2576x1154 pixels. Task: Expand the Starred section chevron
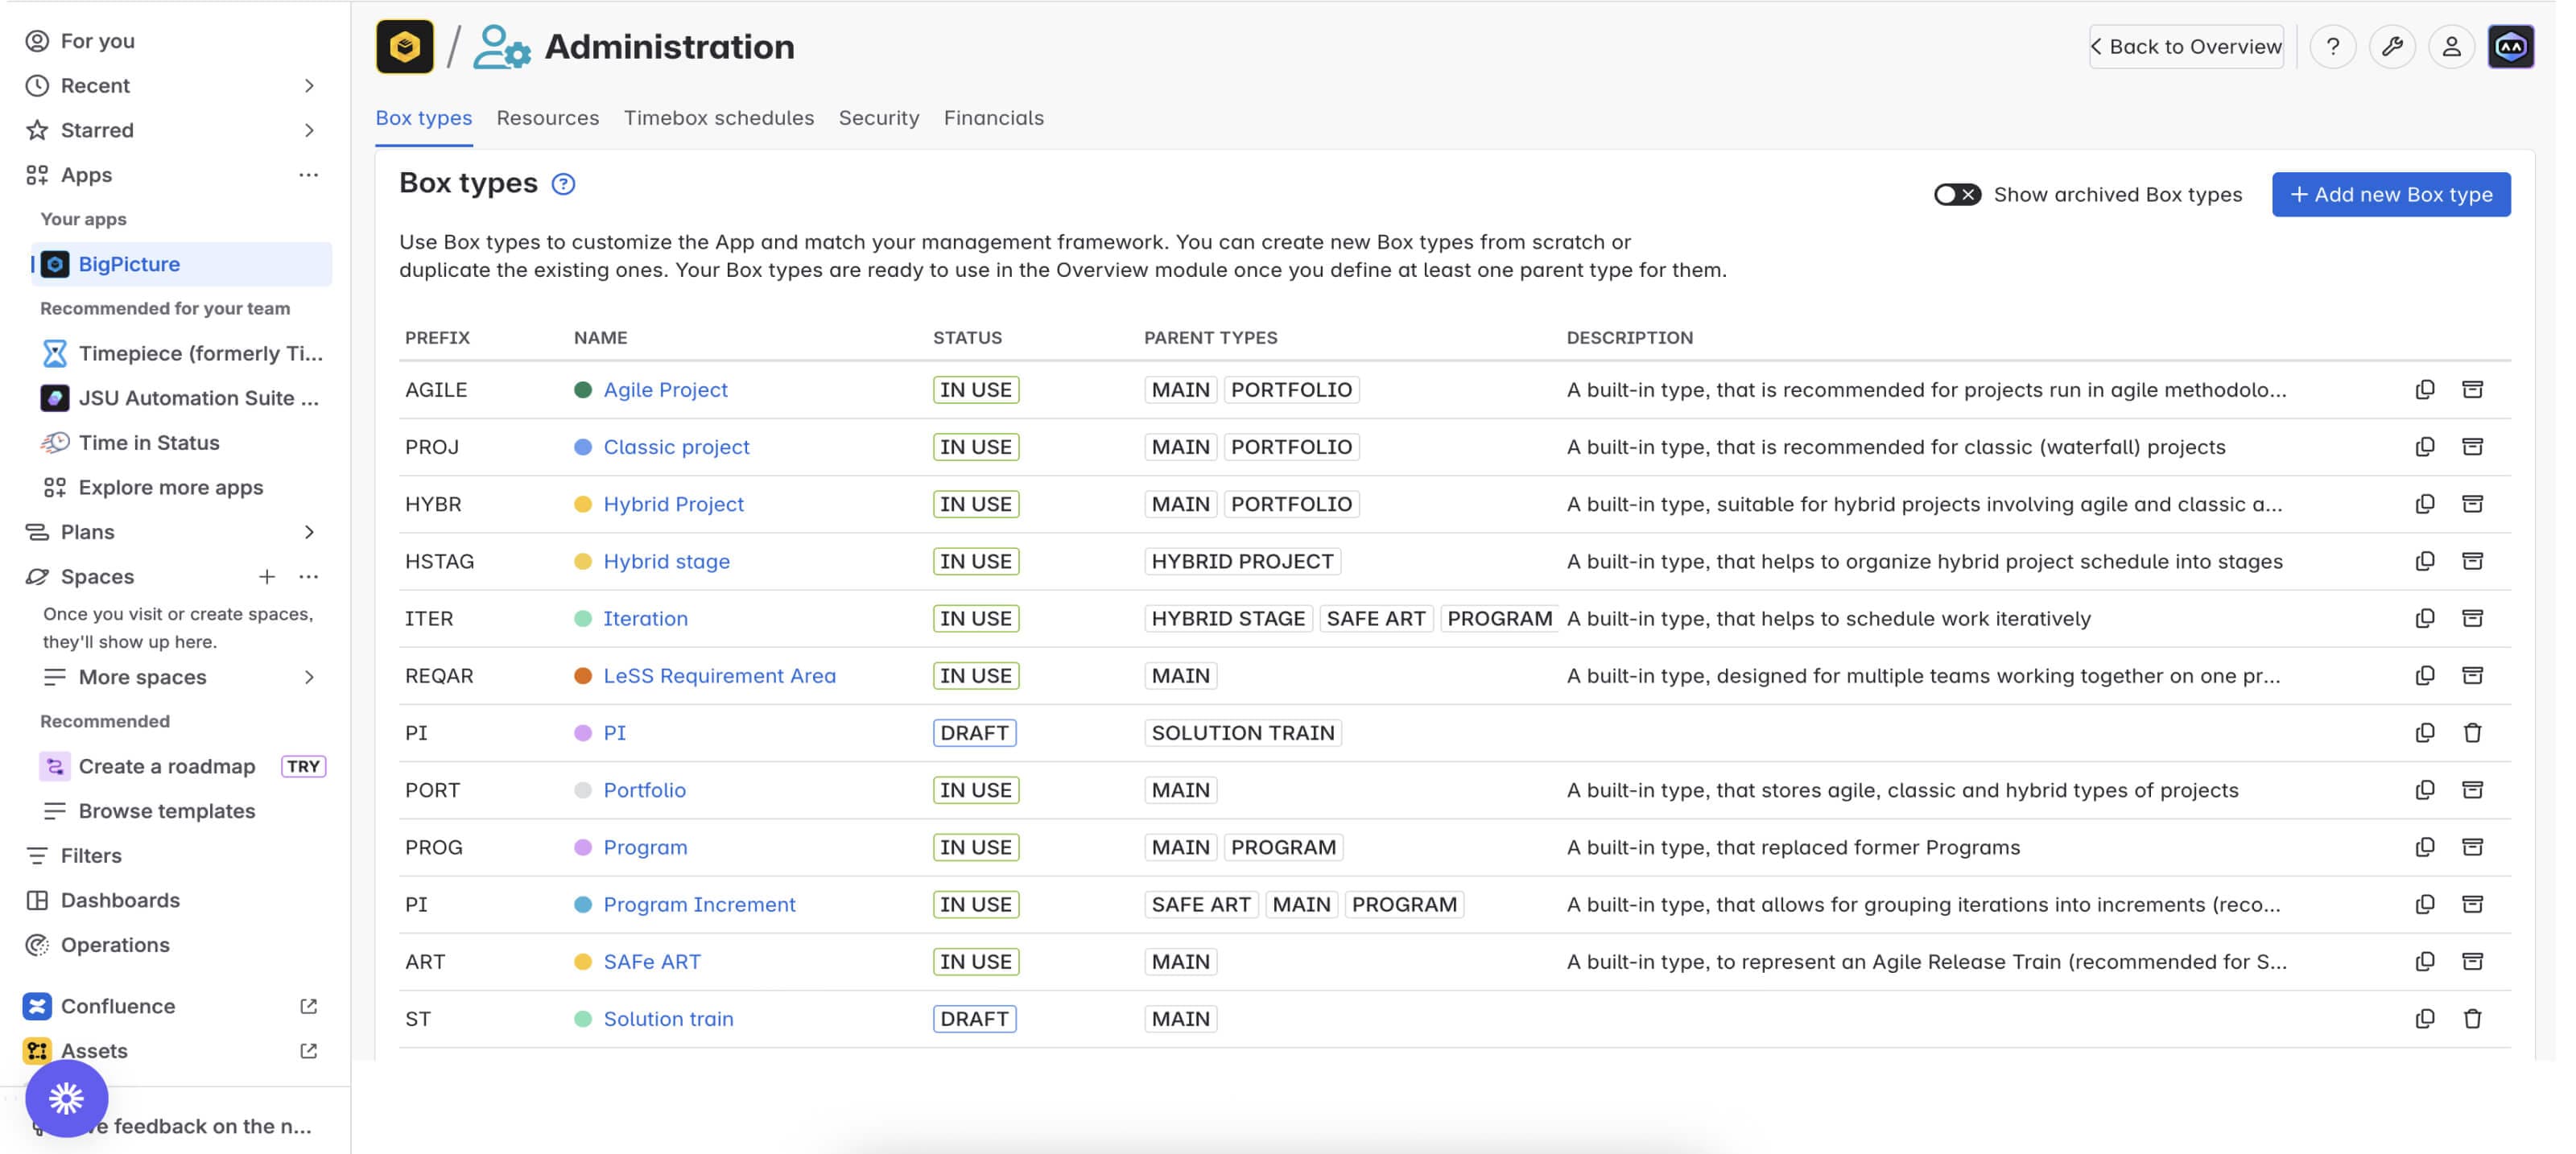[309, 130]
